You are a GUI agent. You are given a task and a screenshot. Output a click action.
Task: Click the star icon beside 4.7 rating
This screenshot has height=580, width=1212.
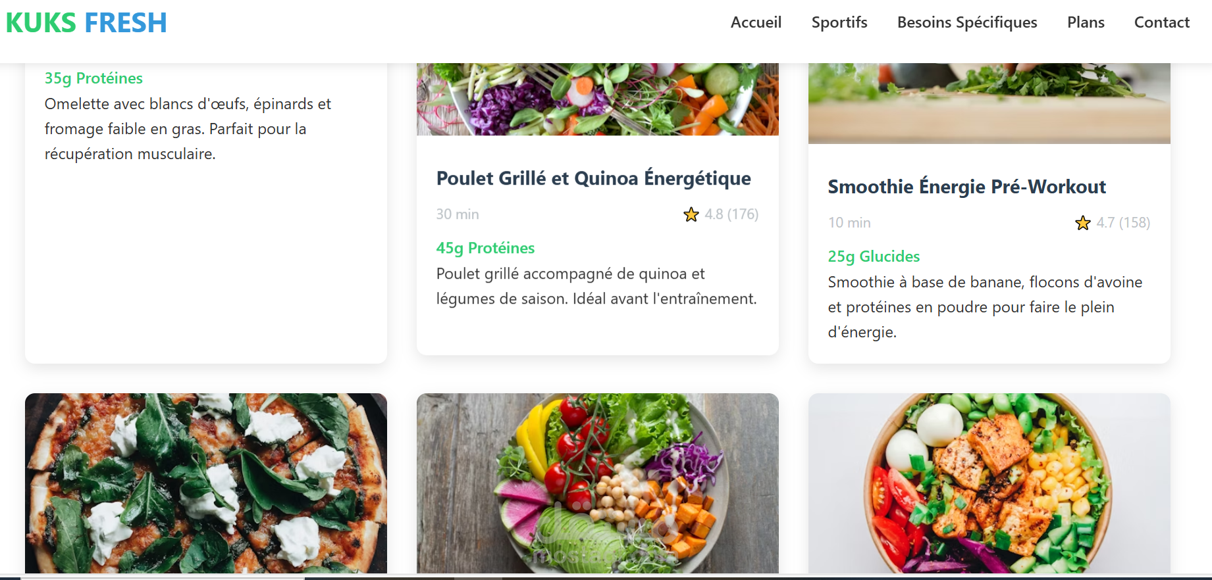1082,223
